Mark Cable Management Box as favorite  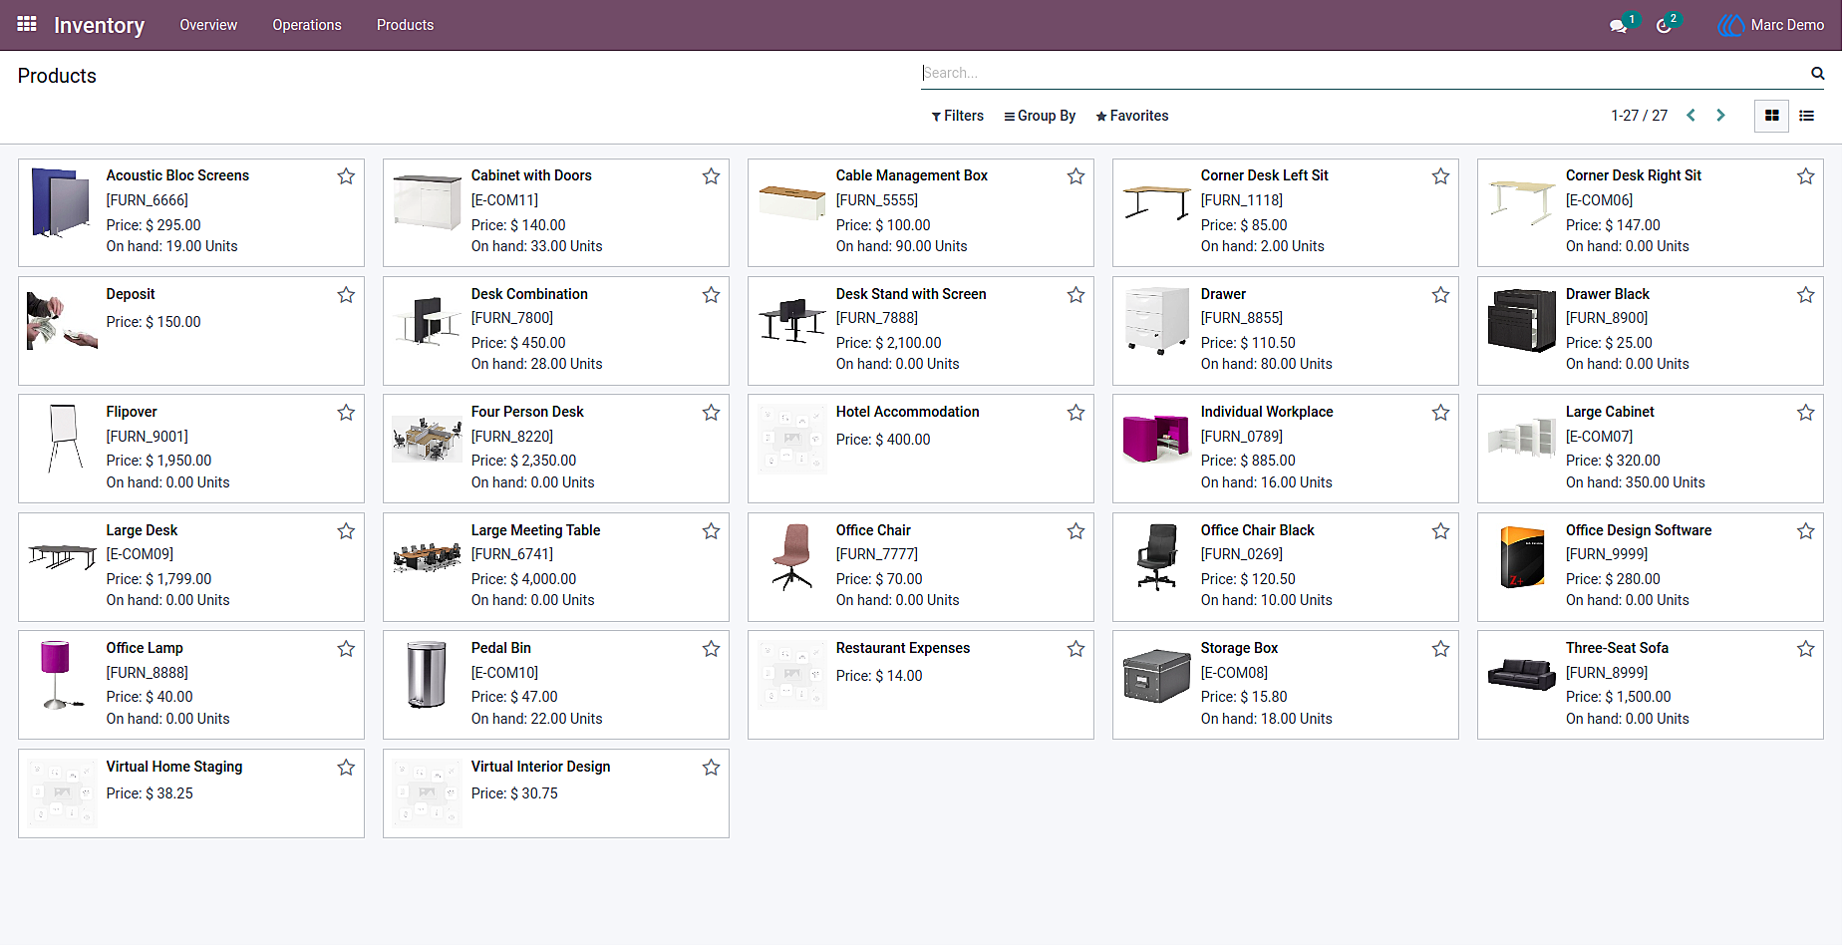coord(1075,176)
